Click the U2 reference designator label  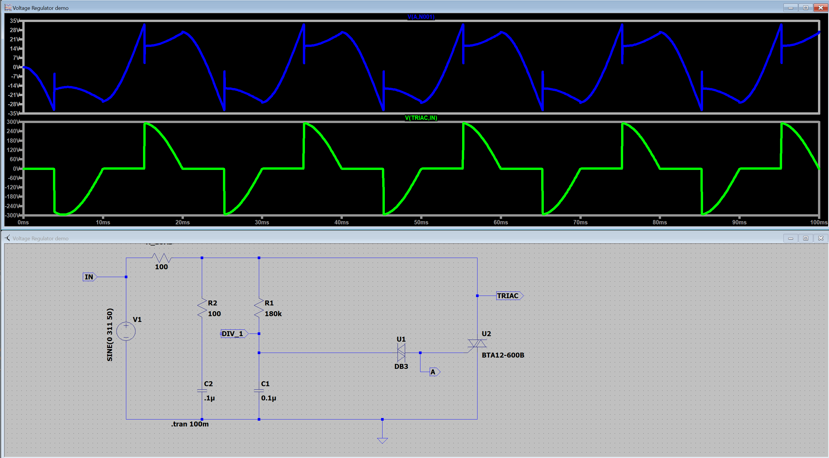point(486,334)
